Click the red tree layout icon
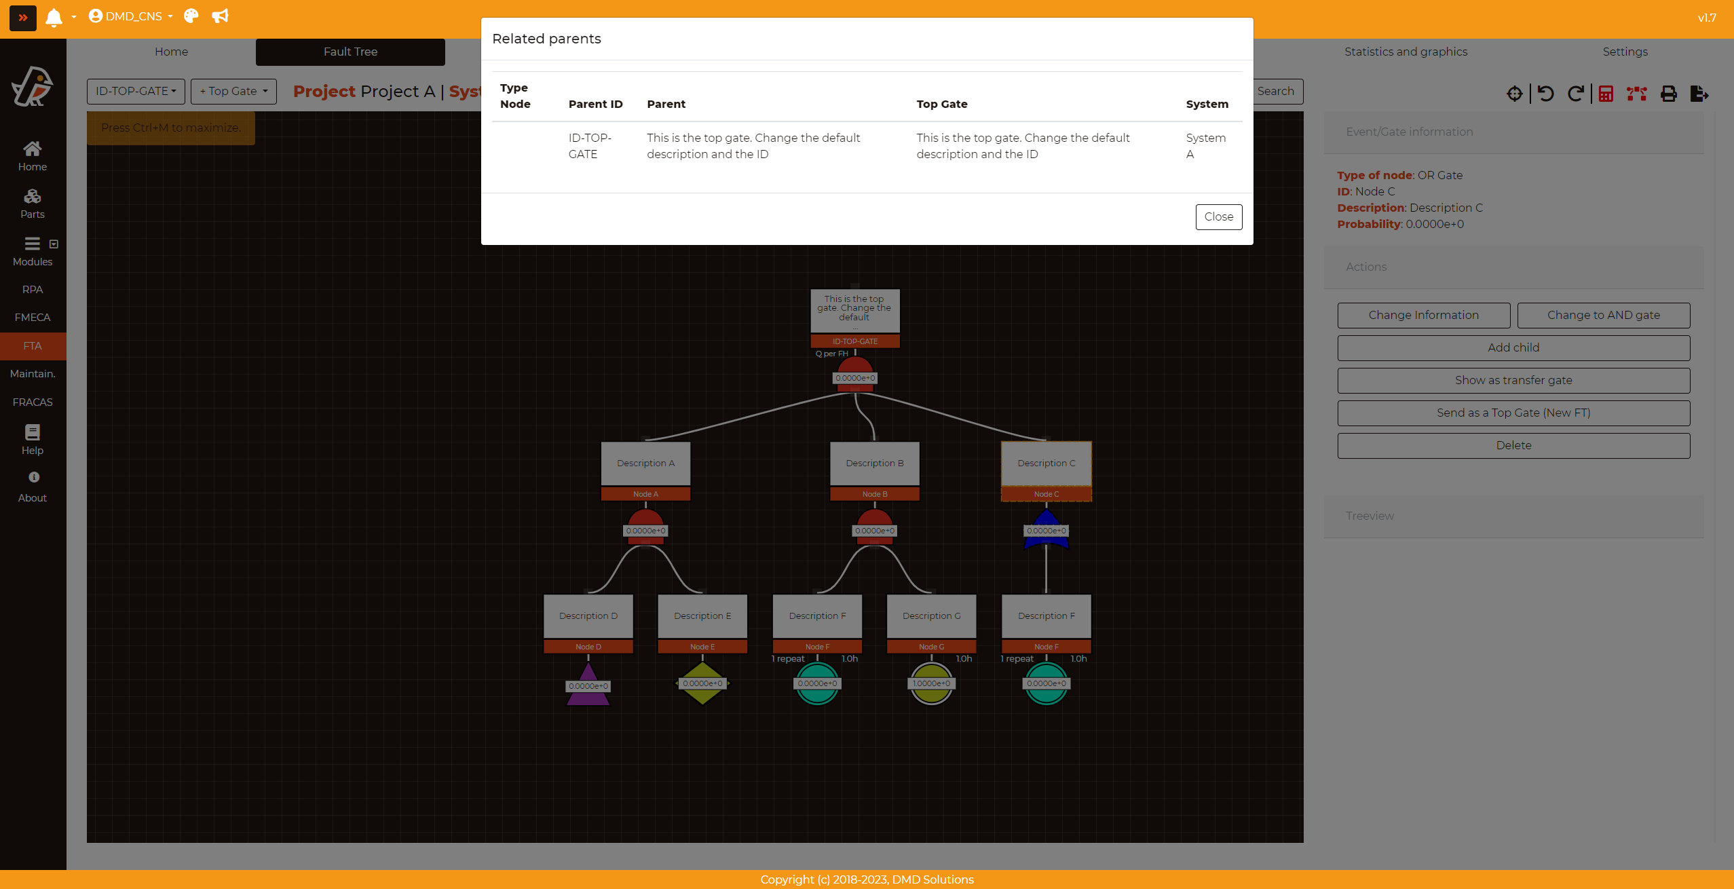Screen dimensions: 1734x889 click(x=1636, y=94)
